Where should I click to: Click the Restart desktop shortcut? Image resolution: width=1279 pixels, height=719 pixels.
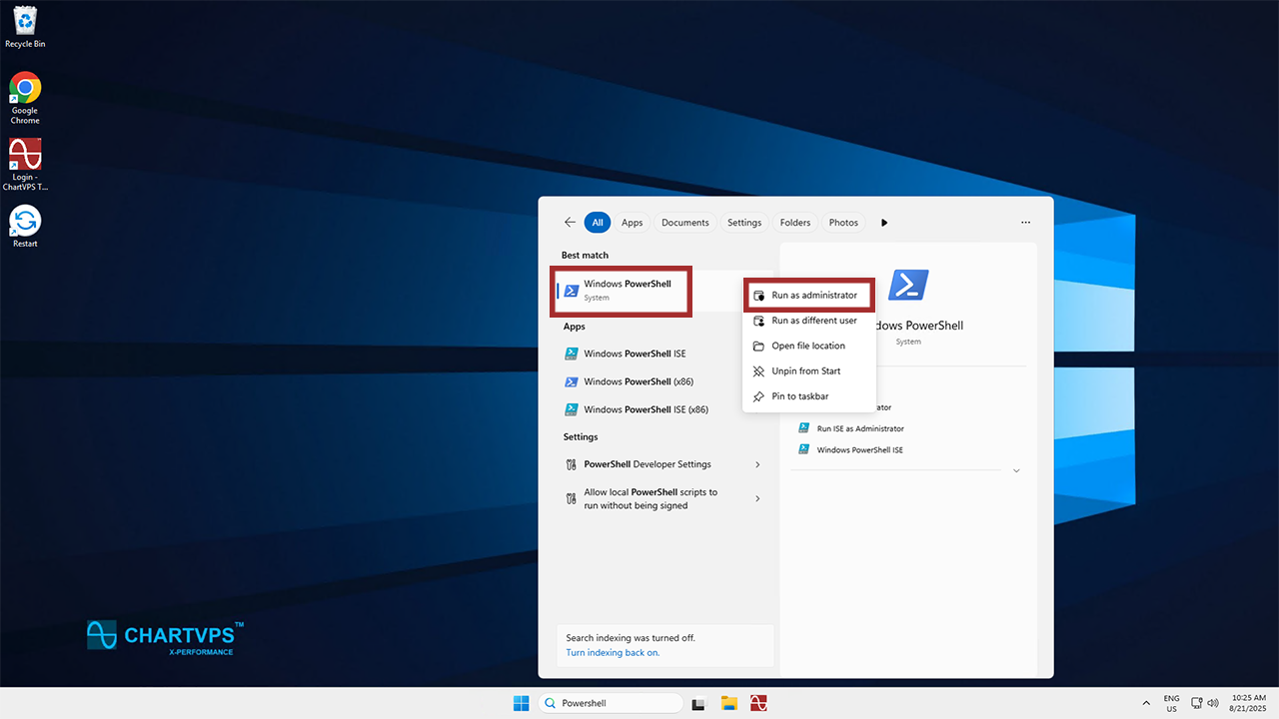pyautogui.click(x=25, y=224)
